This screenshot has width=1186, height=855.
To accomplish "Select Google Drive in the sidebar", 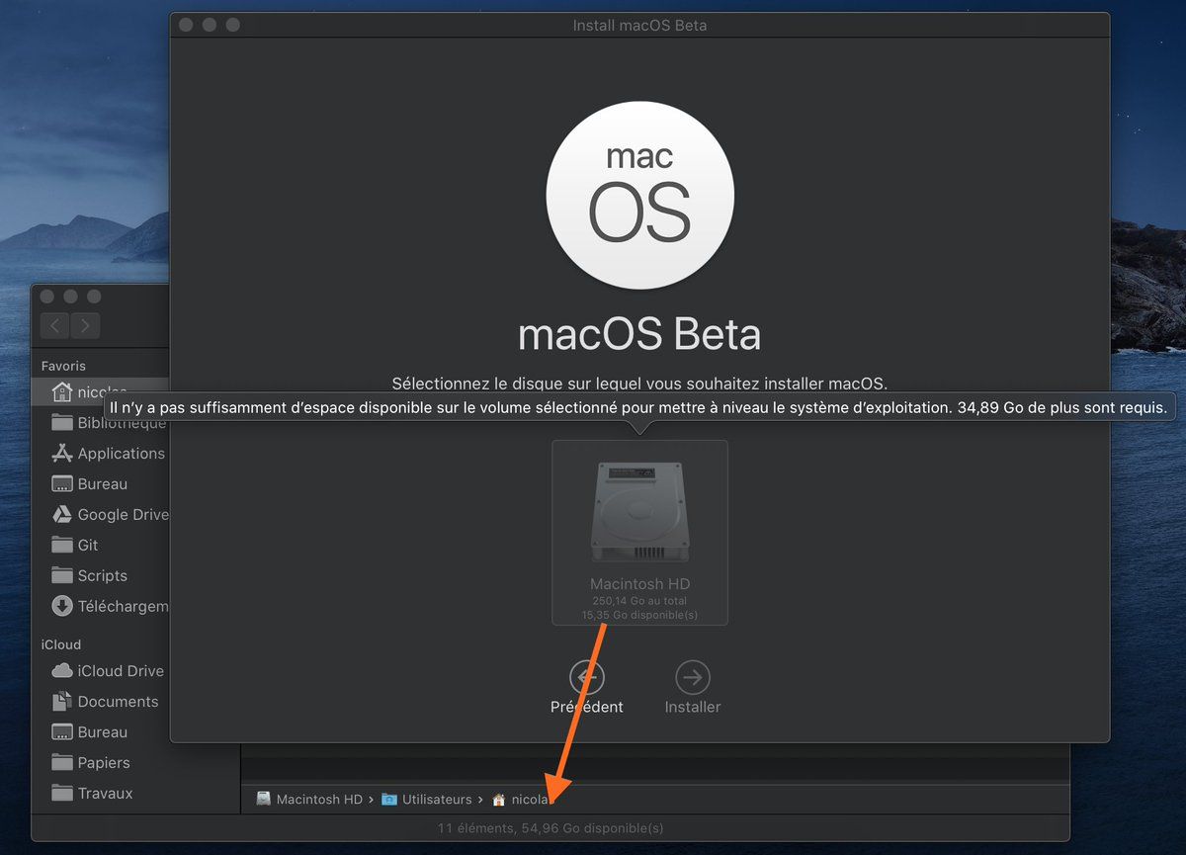I will coord(123,515).
